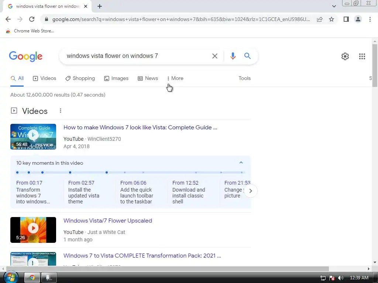Share this page icon in address bar

[320, 19]
